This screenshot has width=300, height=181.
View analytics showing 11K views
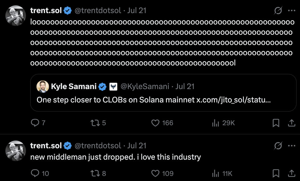tap(215, 173)
